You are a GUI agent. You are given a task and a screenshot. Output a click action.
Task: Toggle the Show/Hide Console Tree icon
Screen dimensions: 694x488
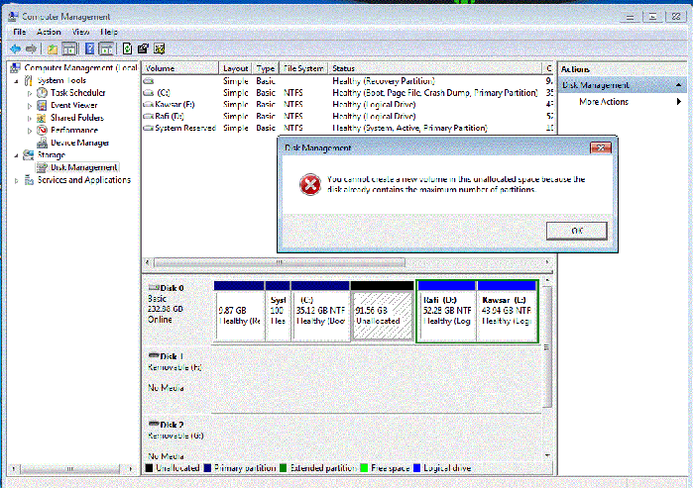[69, 49]
